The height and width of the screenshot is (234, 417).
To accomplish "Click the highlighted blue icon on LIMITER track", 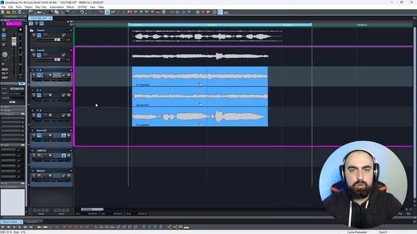I will tap(64, 155).
